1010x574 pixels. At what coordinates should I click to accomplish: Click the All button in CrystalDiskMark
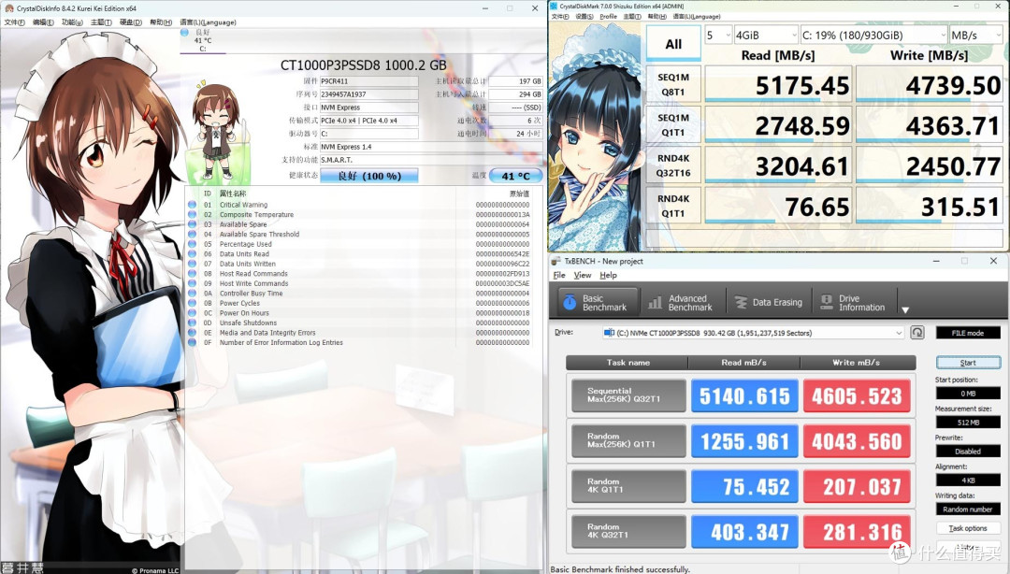pos(673,44)
